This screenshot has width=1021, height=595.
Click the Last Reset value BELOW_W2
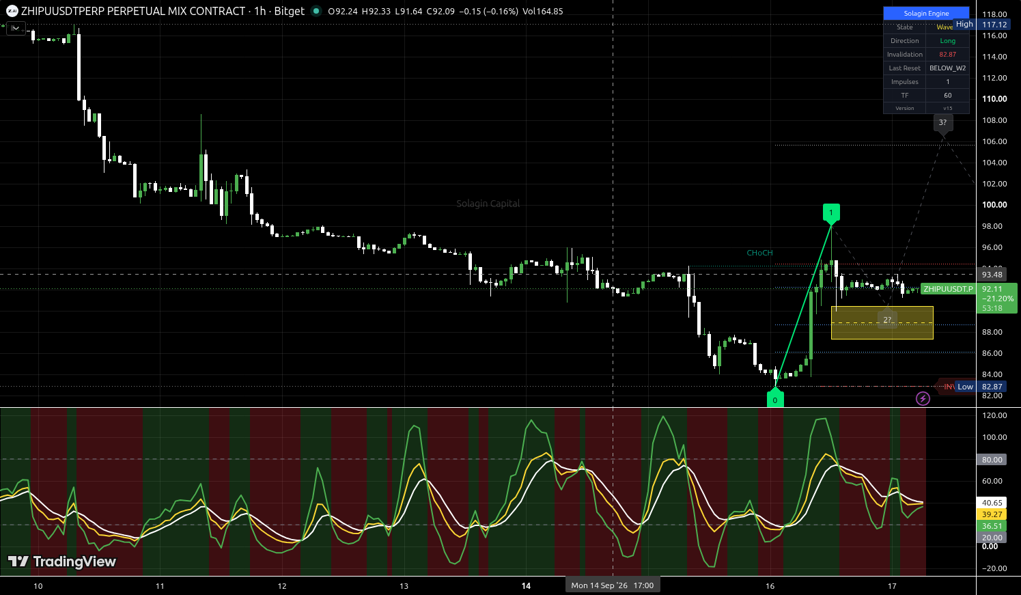pos(947,68)
